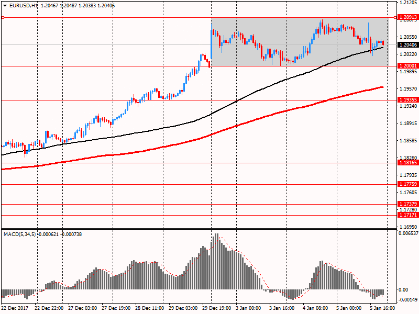Click the 0.00 MACD zero level label

[x=403, y=290]
